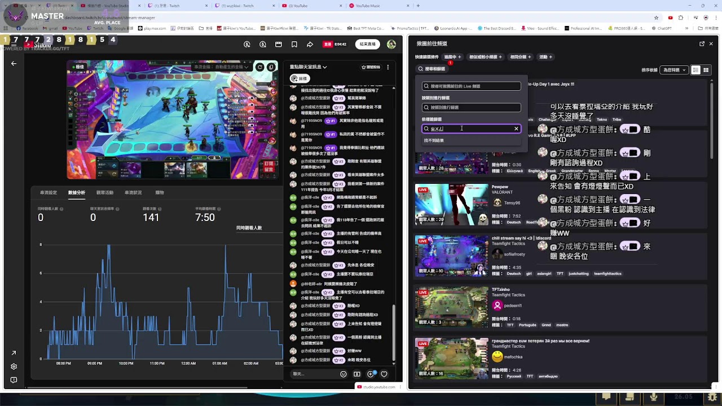Click the goal chip in chat panel

pyautogui.click(x=300, y=78)
